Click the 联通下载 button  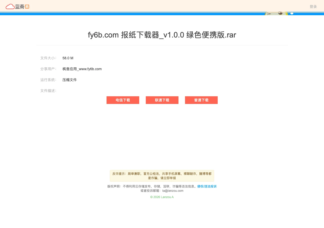(x=162, y=100)
